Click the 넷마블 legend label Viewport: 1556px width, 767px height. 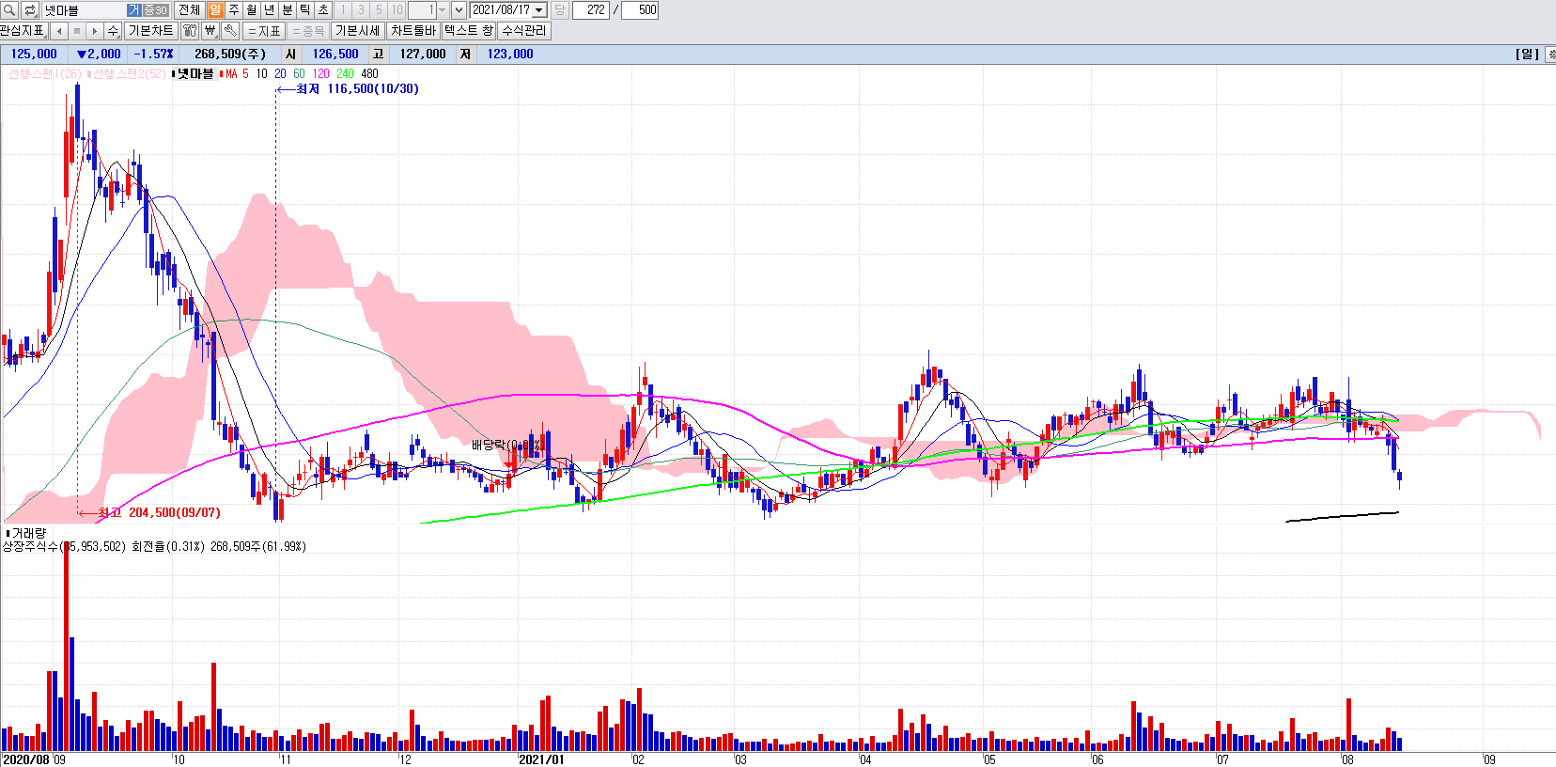(195, 73)
